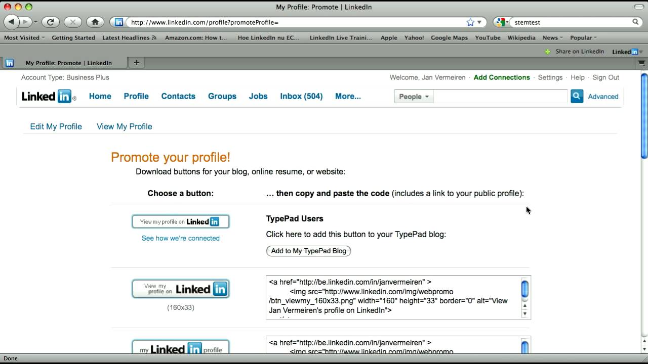The image size is (648, 364).
Task: Open the Groups menu
Action: click(222, 96)
